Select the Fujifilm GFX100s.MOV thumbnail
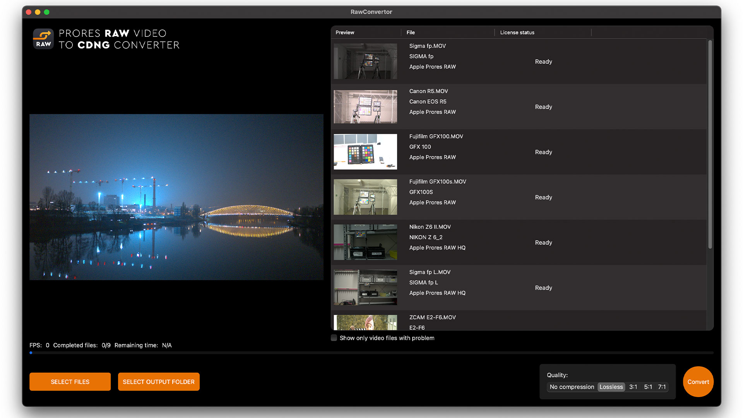The width and height of the screenshot is (743, 418). coord(365,197)
